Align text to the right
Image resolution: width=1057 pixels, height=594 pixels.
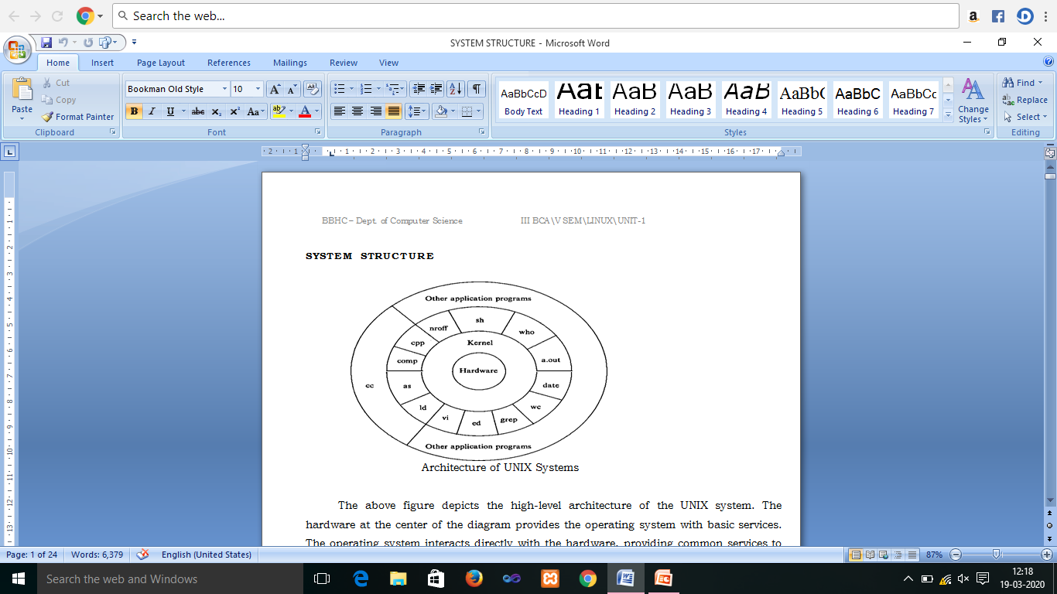tap(375, 111)
